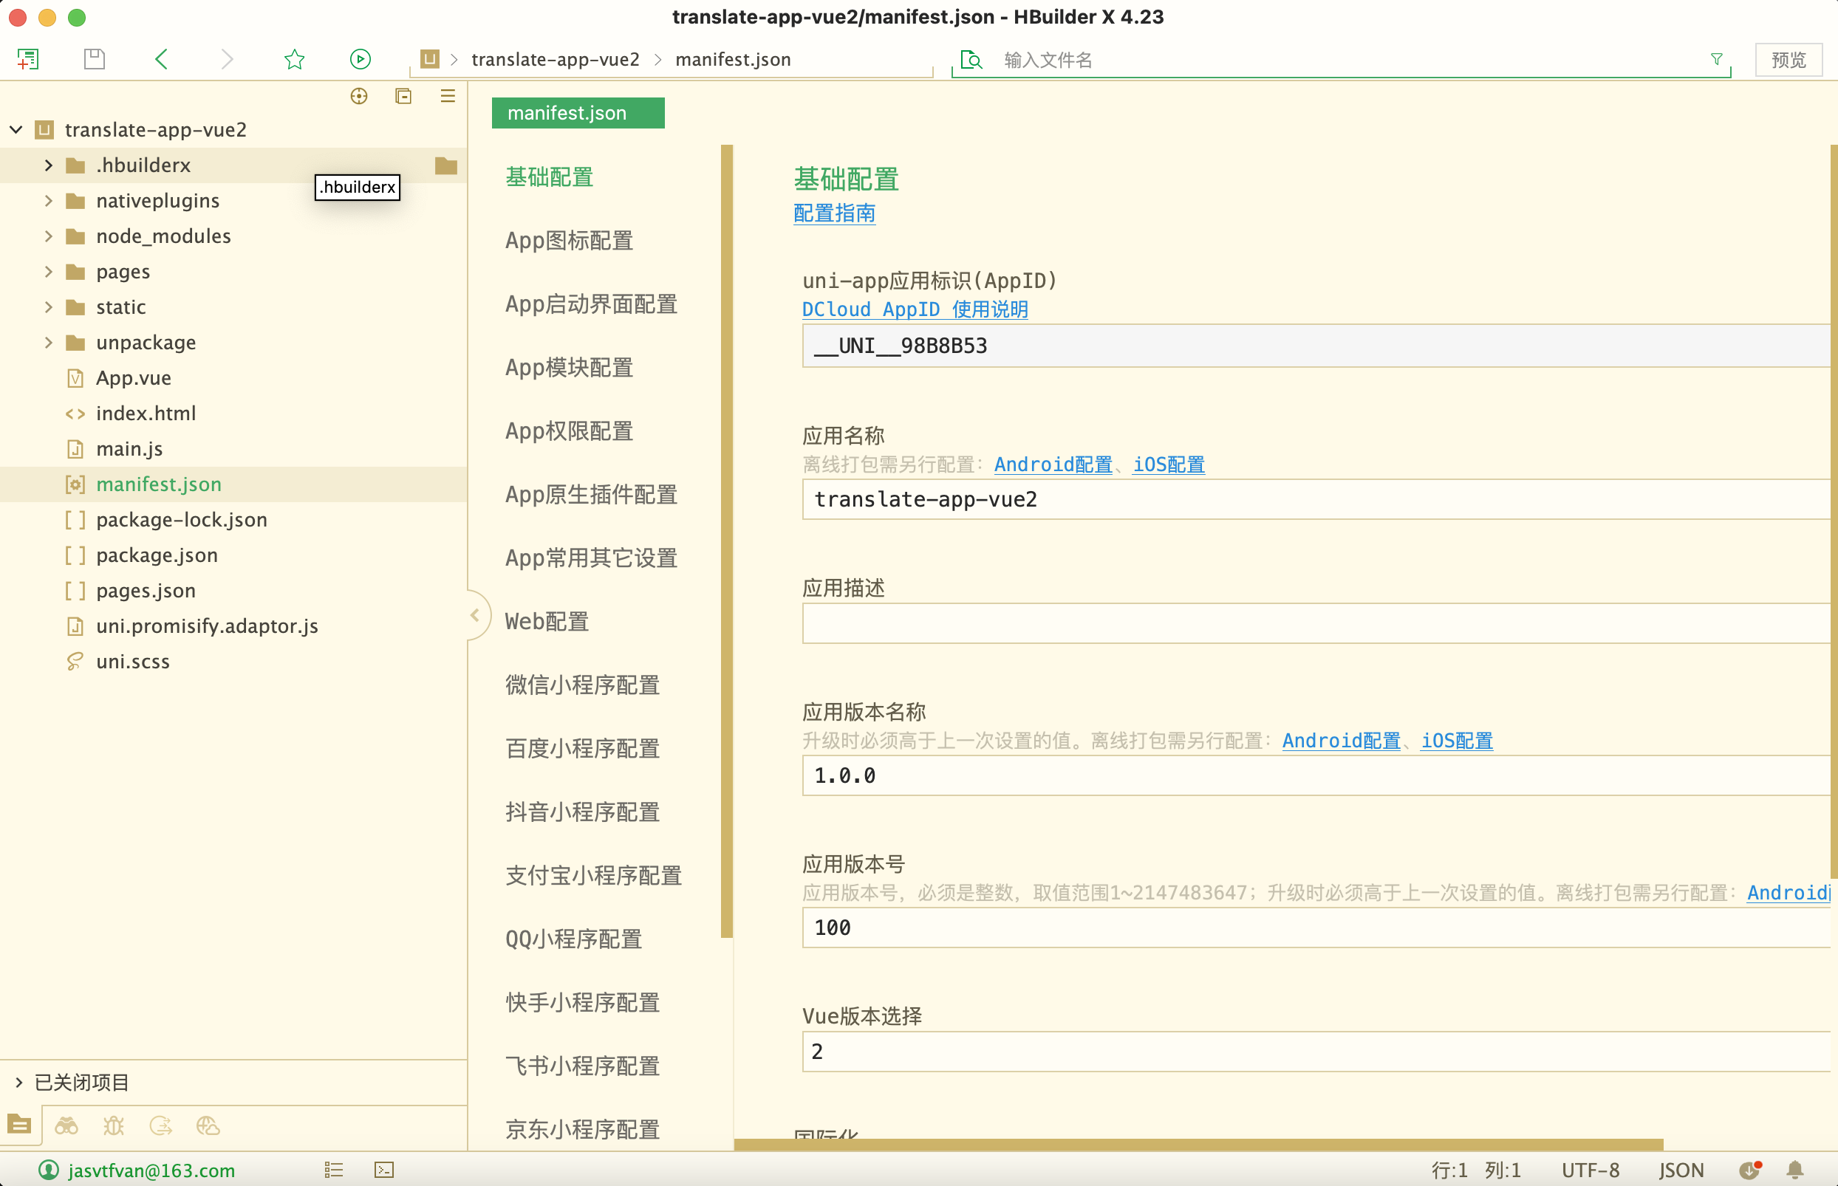Open main.js in the file tree

tap(129, 449)
